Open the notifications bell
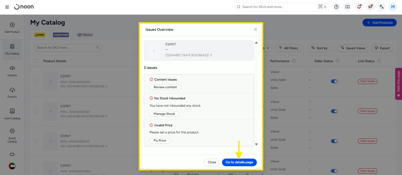The image size is (402, 175). click(359, 7)
